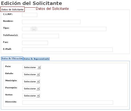Click the ellipsis lookup button beside Tipo
131x111 pixels.
coord(34,29)
